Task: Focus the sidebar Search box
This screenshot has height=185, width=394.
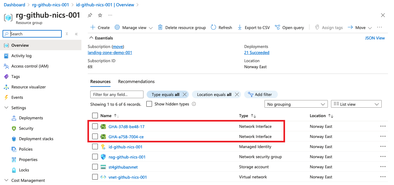Action: 32,34
